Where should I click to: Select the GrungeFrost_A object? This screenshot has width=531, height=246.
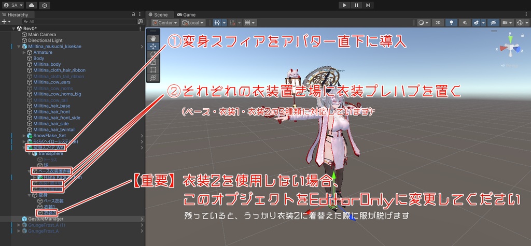(x=44, y=231)
